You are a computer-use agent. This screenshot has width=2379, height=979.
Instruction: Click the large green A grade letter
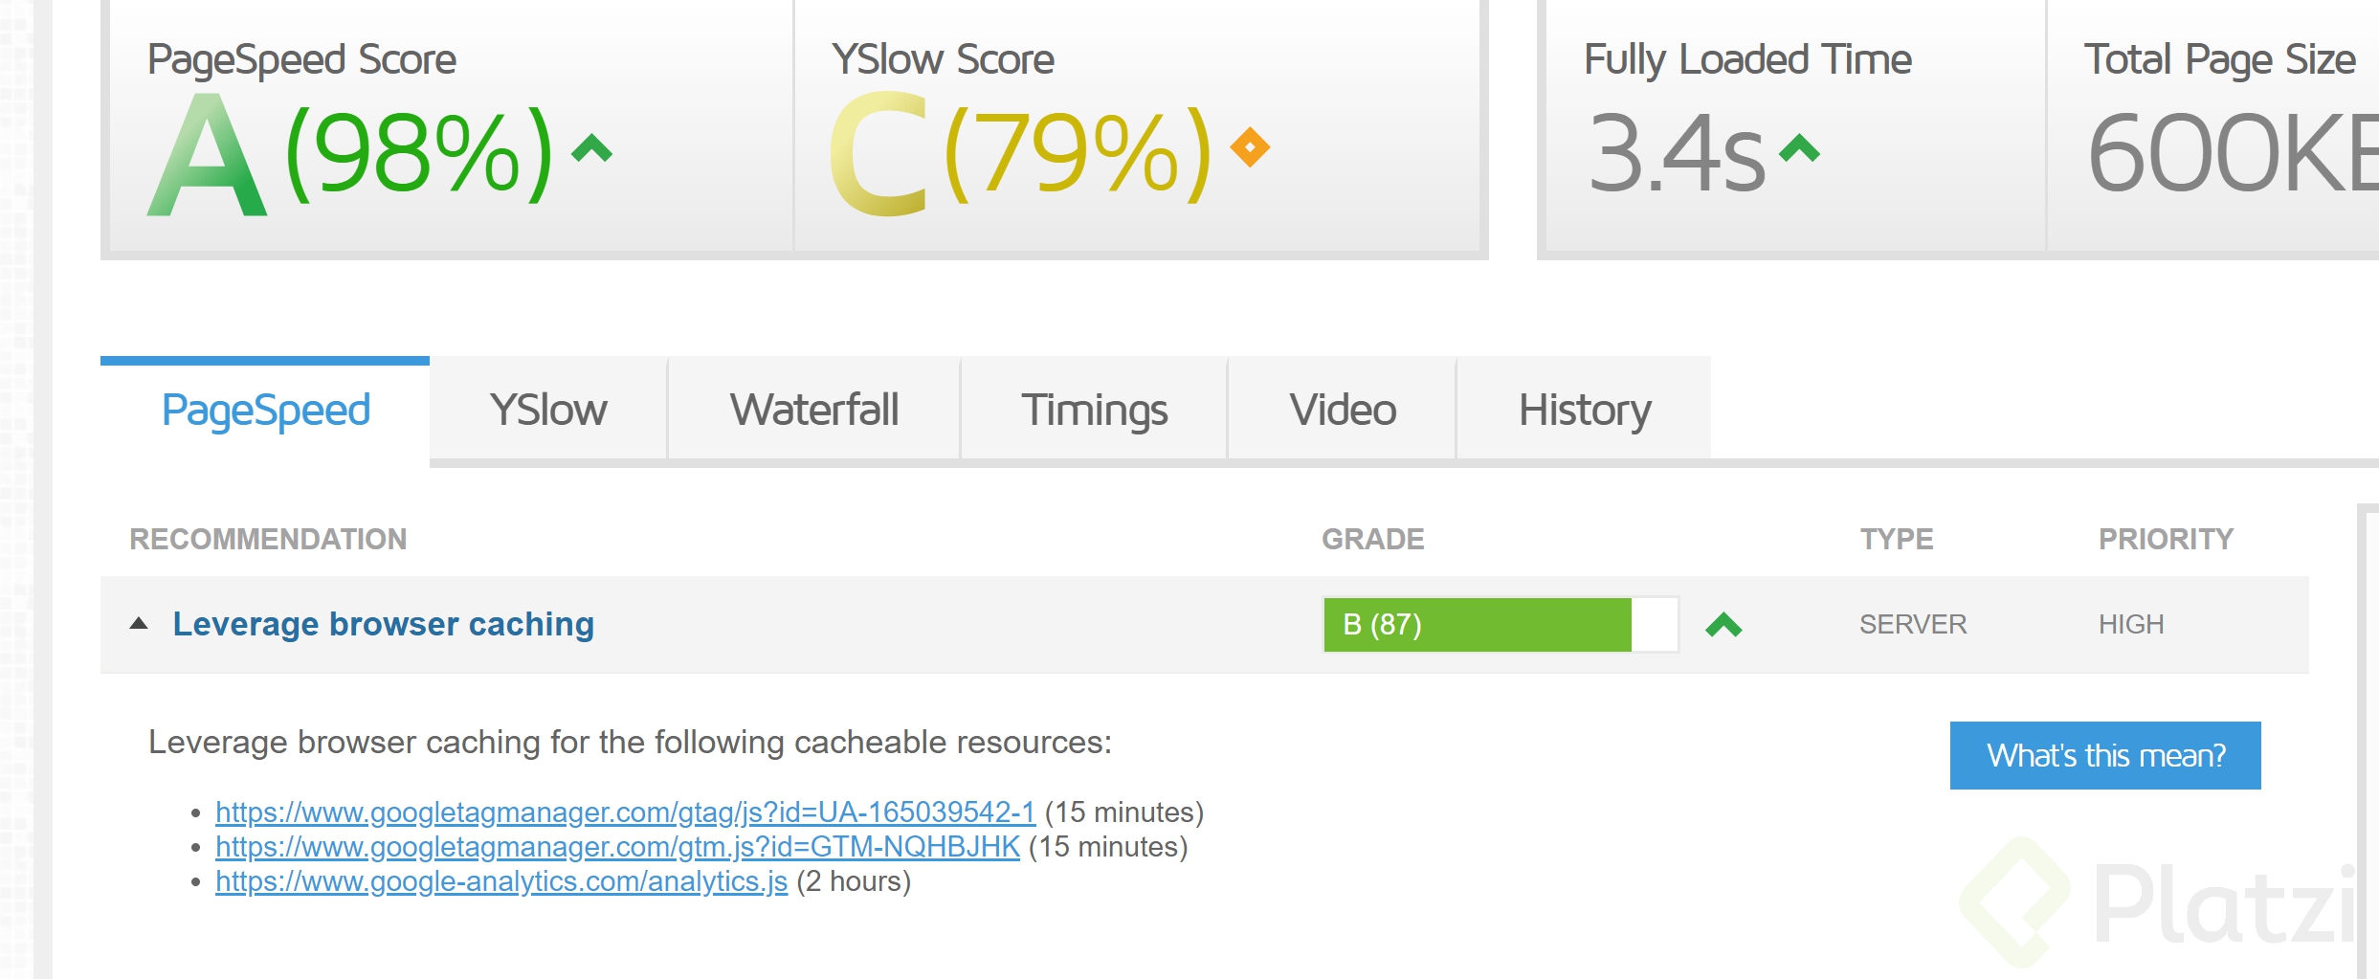pos(207,154)
